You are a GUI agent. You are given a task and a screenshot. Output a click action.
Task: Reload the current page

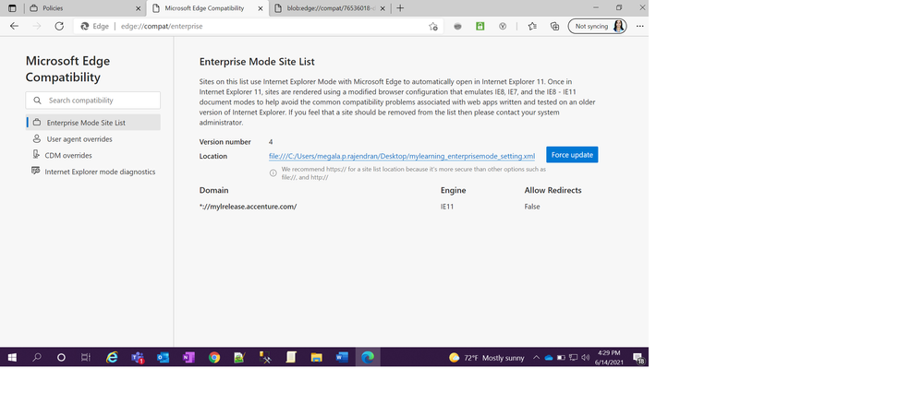59,27
